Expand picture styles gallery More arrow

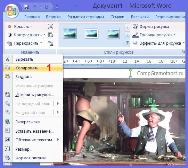[127, 43]
